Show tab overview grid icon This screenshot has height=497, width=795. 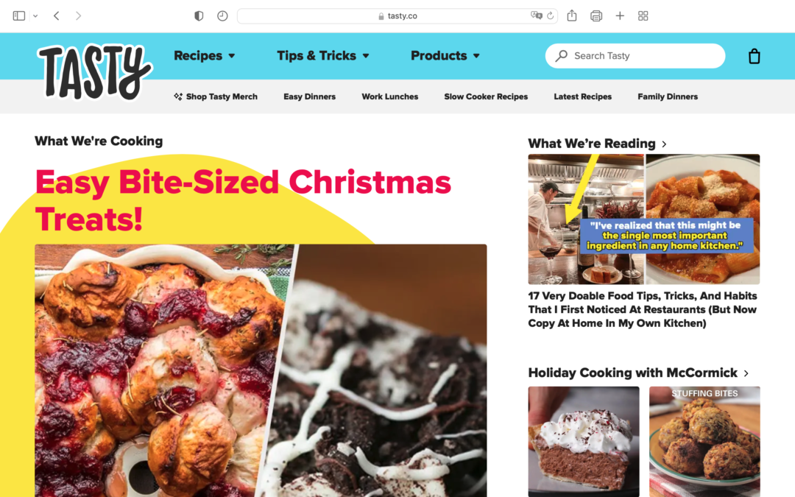click(x=643, y=15)
